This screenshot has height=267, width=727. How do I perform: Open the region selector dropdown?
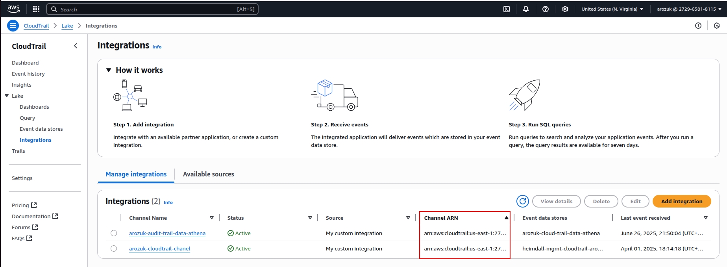point(612,9)
